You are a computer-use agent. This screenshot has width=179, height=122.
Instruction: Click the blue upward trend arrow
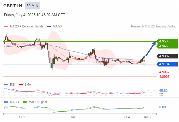pos(151,49)
